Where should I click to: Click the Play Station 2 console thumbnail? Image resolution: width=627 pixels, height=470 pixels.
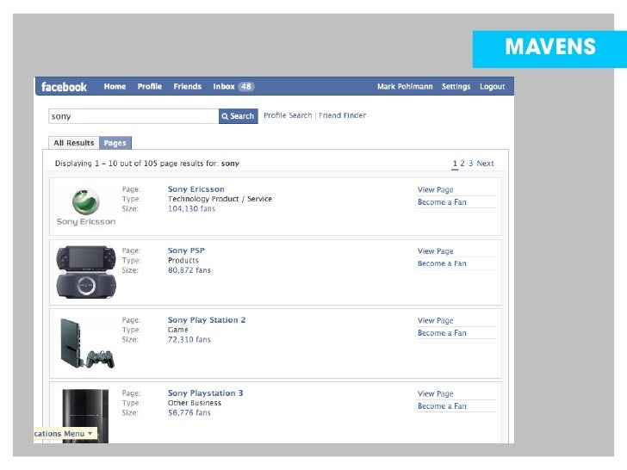tap(86, 343)
